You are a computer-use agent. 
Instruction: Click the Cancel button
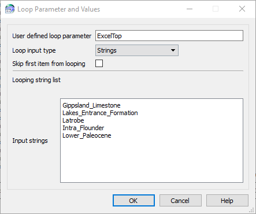coord(180,201)
